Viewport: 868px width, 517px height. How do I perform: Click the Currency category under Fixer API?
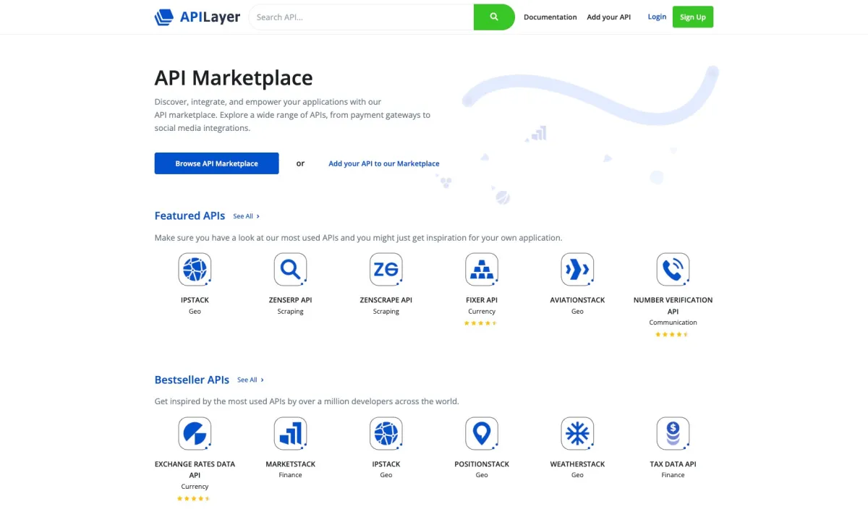coord(482,312)
